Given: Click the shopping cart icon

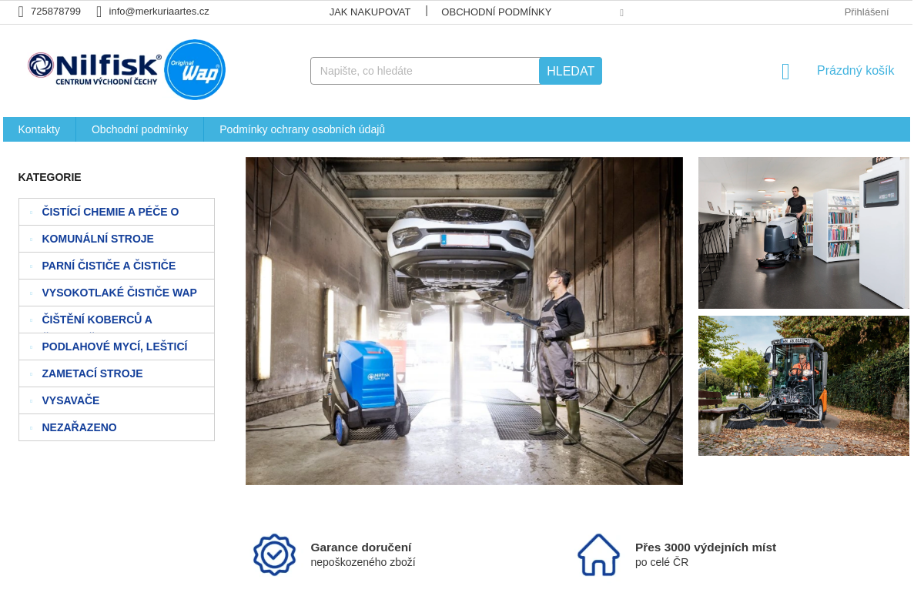Looking at the screenshot, I should pos(785,72).
